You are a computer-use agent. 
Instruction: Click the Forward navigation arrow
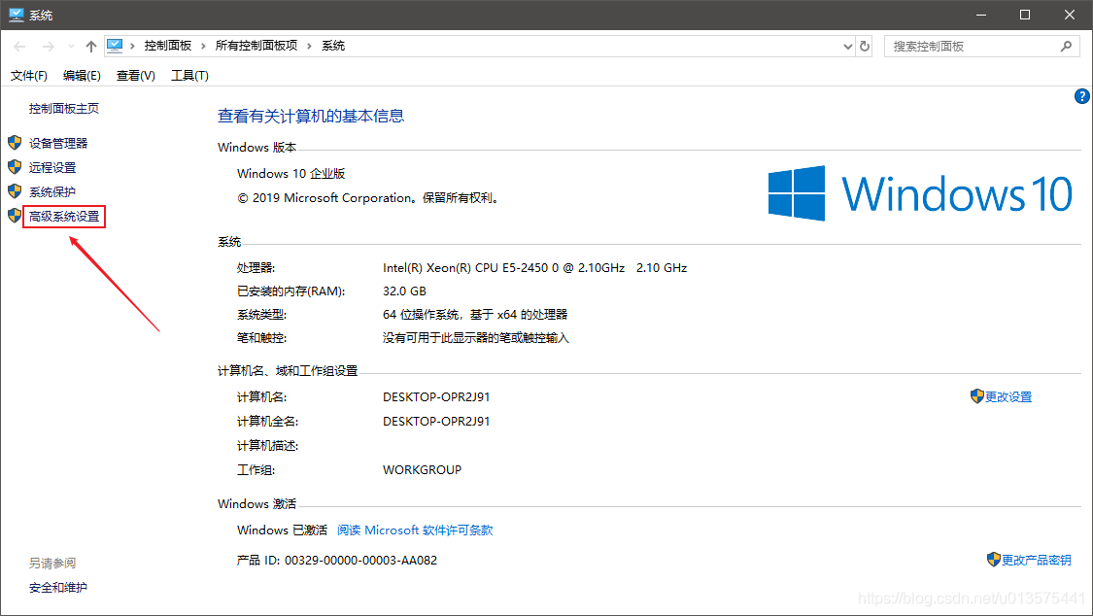click(x=49, y=46)
